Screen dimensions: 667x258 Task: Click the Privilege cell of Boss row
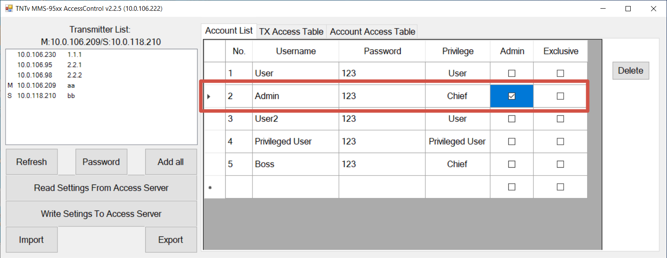tap(457, 164)
